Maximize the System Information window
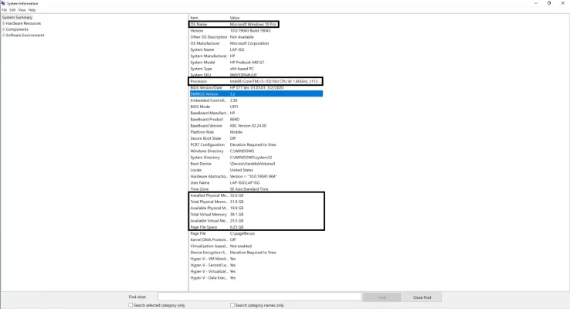 549,3
